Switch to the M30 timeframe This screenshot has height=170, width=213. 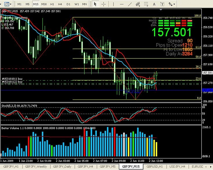pos(44,4)
